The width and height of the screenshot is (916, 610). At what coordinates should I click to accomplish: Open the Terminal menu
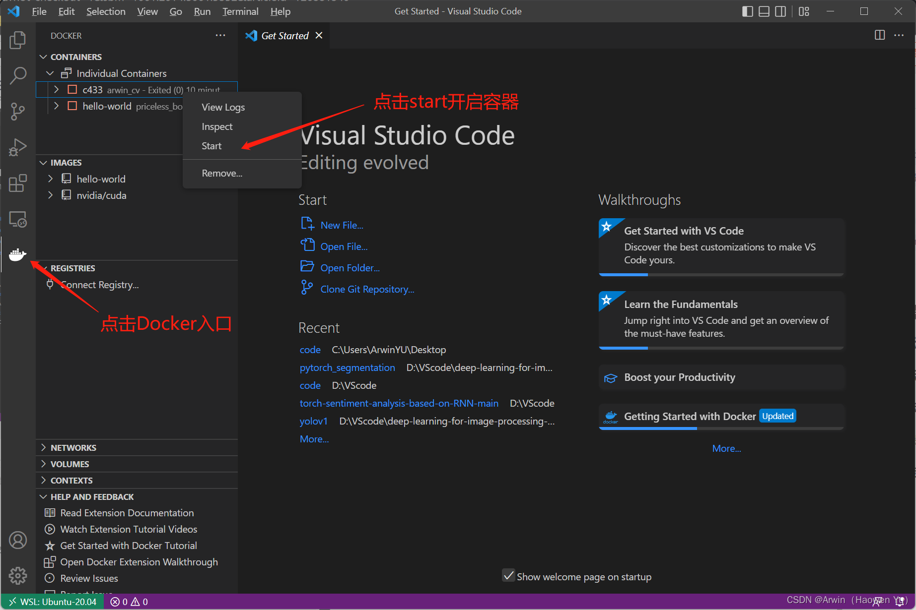[x=240, y=11]
